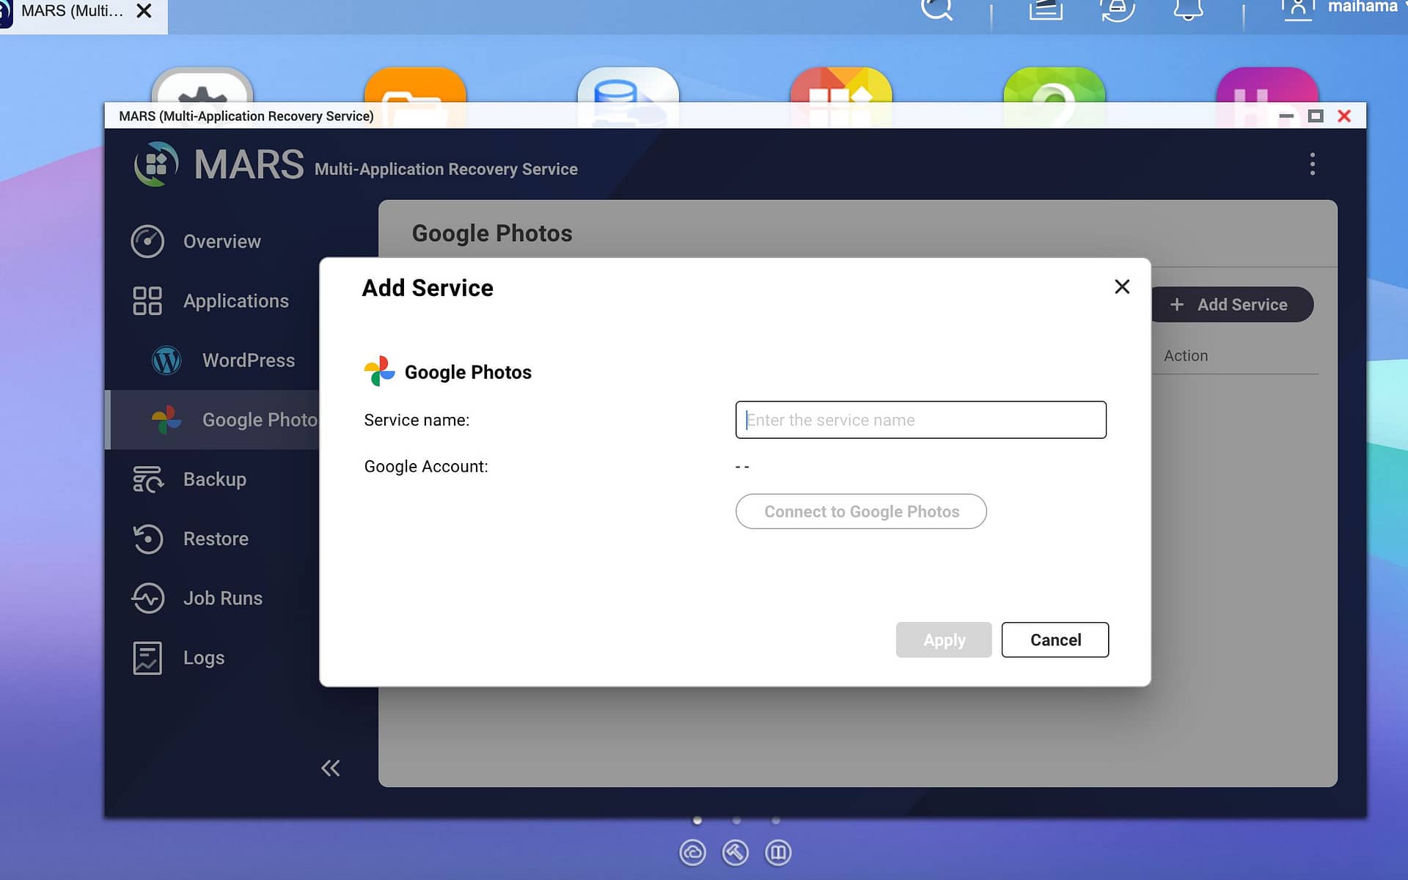Click the Google Photos page heading
1408x880 pixels.
(x=492, y=233)
